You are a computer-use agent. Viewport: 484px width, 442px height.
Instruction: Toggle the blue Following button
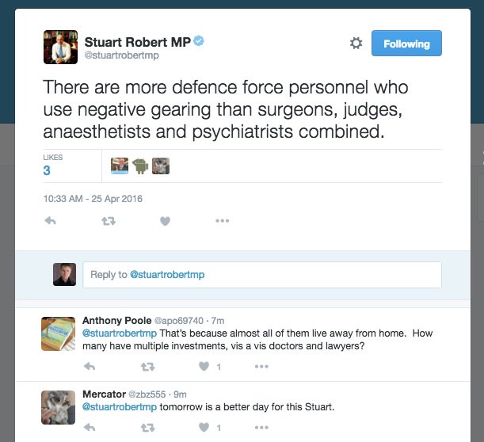point(406,44)
